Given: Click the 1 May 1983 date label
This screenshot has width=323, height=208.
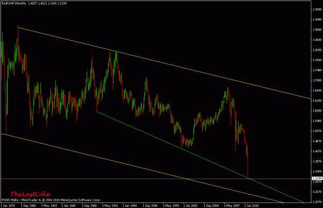Looking at the screenshot, I should click(x=49, y=205).
